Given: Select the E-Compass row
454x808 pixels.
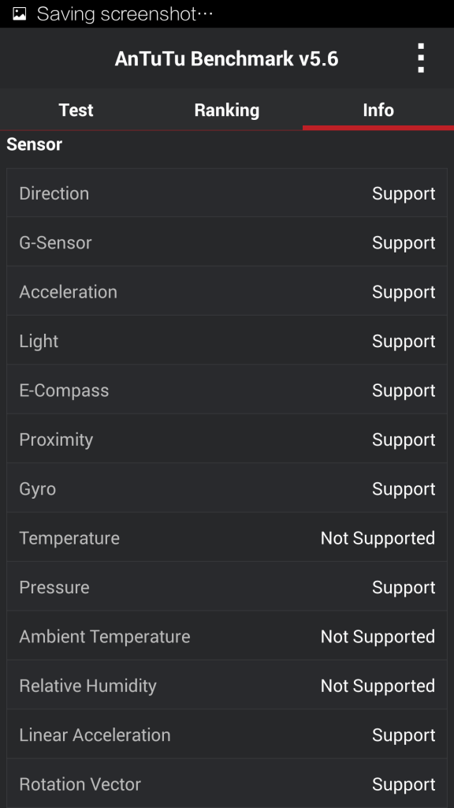Looking at the screenshot, I should click(x=227, y=390).
